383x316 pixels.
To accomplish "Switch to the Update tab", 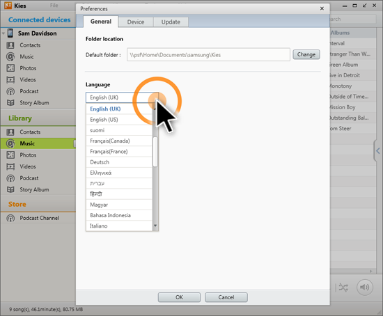I will tap(171, 22).
